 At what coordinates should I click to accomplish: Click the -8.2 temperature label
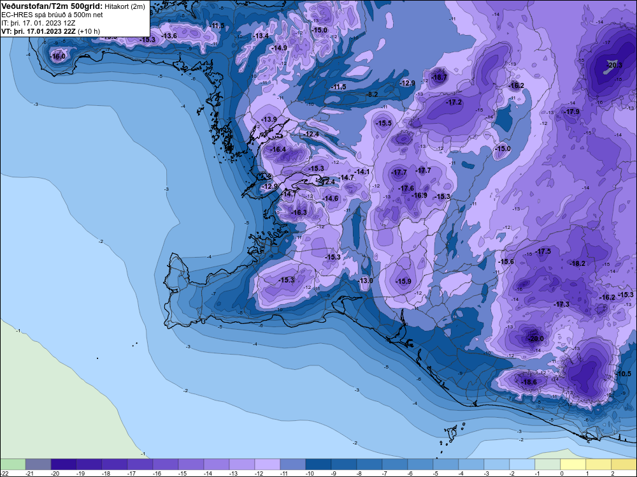pyautogui.click(x=372, y=94)
